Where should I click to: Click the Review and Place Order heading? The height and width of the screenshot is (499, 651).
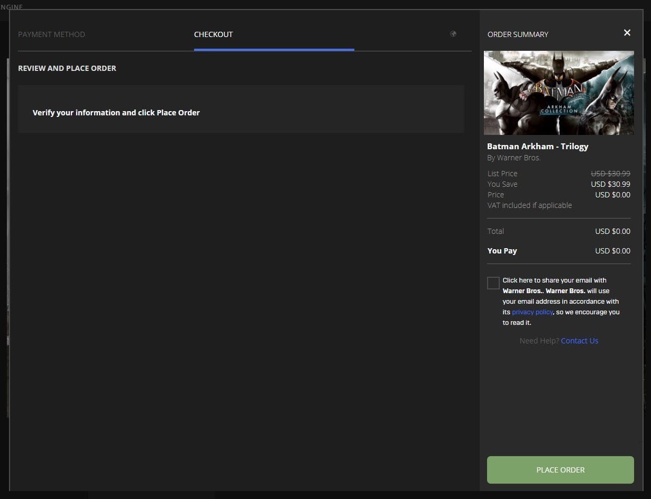click(67, 68)
